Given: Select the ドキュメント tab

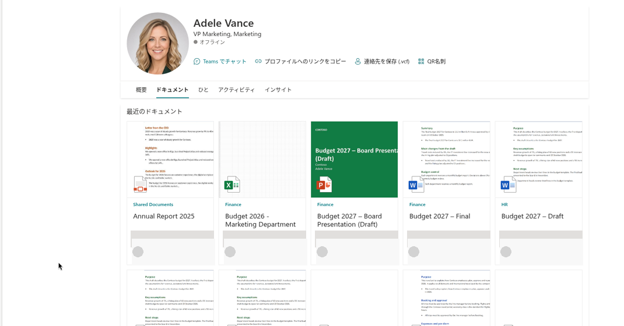Looking at the screenshot, I should pos(172,90).
